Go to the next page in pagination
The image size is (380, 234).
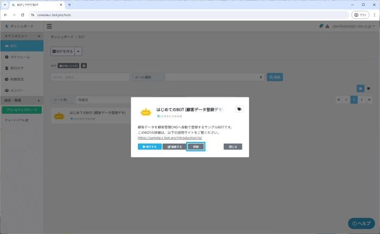click(x=362, y=100)
